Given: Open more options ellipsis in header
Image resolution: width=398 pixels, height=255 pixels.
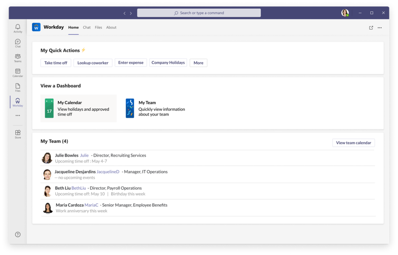Looking at the screenshot, I should pos(380,28).
